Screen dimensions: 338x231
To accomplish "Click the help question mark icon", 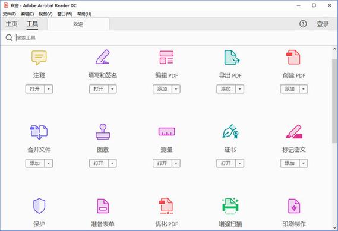I will pyautogui.click(x=303, y=24).
